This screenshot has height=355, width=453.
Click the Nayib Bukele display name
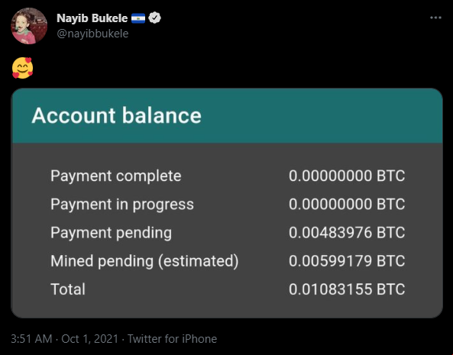(x=92, y=18)
